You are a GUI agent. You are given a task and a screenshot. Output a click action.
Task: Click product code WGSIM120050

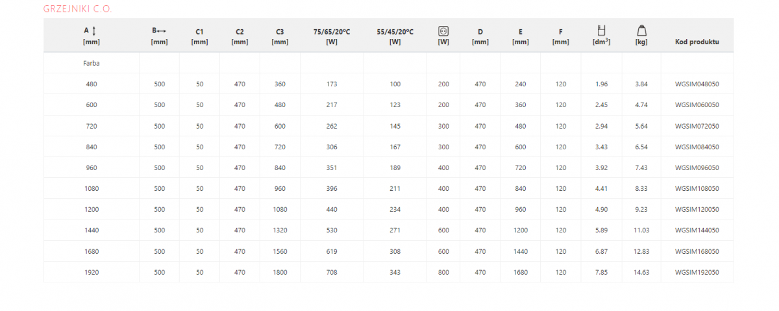pos(697,210)
